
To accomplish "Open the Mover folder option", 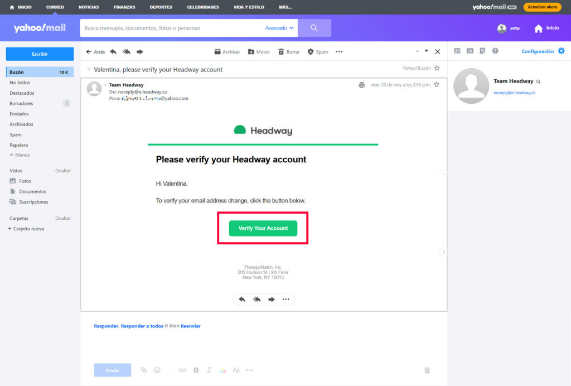I will tap(259, 52).
